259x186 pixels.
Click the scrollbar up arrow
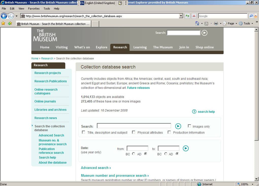pyautogui.click(x=256, y=30)
